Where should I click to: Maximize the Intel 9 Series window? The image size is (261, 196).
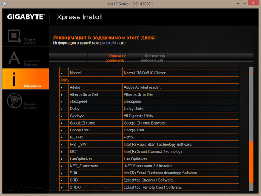tap(244, 3)
